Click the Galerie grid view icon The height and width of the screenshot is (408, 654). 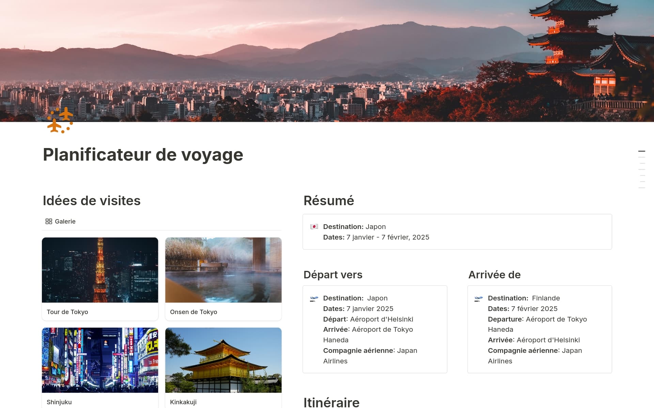point(49,222)
